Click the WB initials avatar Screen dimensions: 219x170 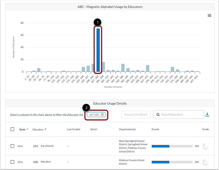(x=36, y=162)
